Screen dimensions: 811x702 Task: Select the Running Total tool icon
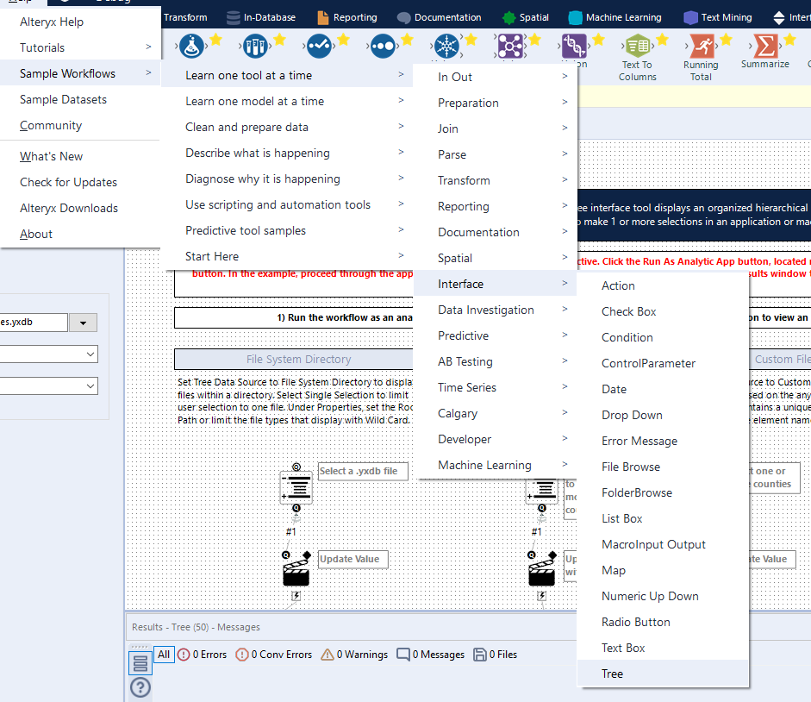tap(702, 47)
